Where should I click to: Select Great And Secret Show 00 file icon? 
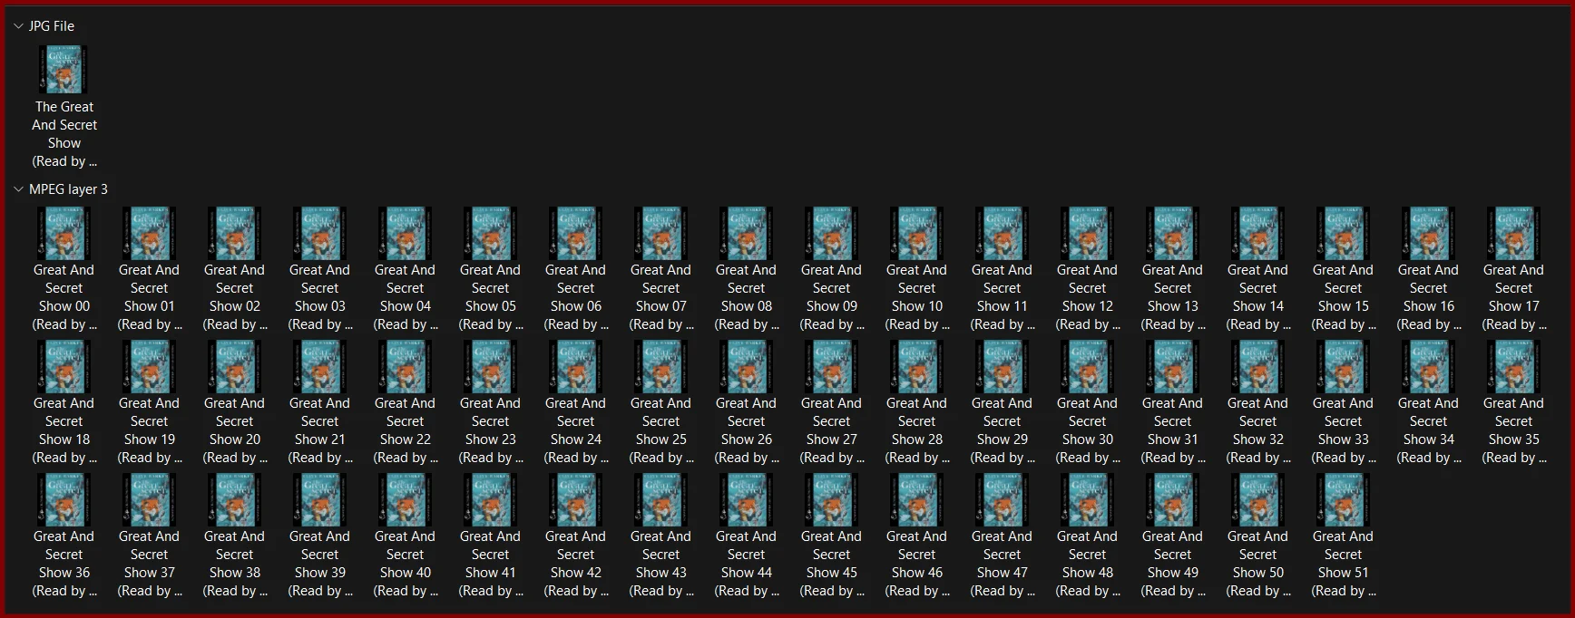(x=64, y=233)
